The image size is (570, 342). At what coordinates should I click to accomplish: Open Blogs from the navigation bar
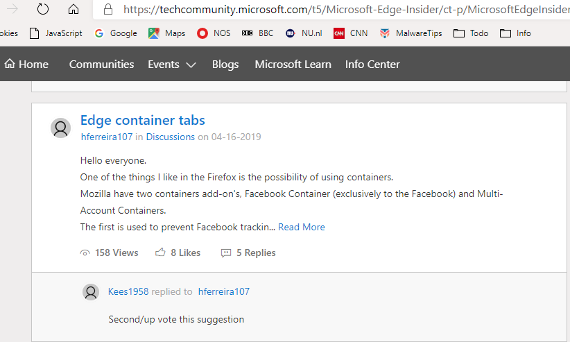coord(225,65)
